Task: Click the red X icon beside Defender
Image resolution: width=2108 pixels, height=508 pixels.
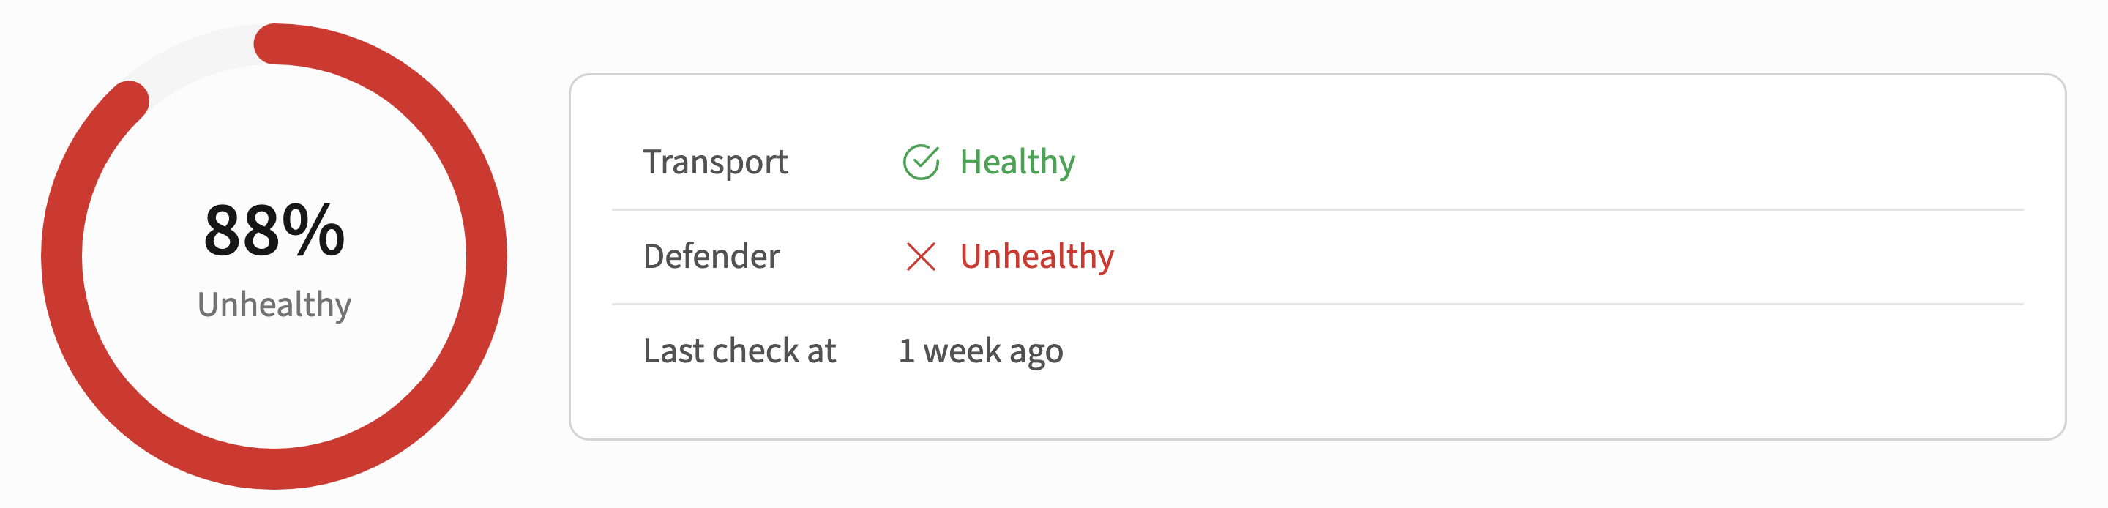Action: 921,257
